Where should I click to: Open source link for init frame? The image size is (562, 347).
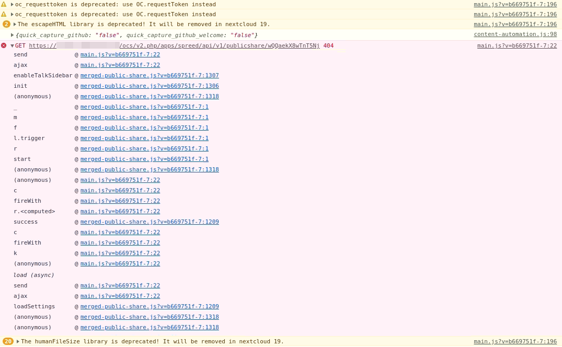(150, 86)
